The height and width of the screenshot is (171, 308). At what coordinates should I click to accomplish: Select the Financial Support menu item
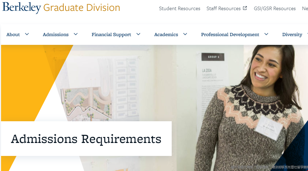[111, 35]
